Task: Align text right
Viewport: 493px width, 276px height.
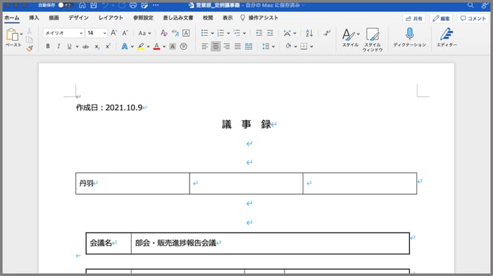Action: [227, 46]
